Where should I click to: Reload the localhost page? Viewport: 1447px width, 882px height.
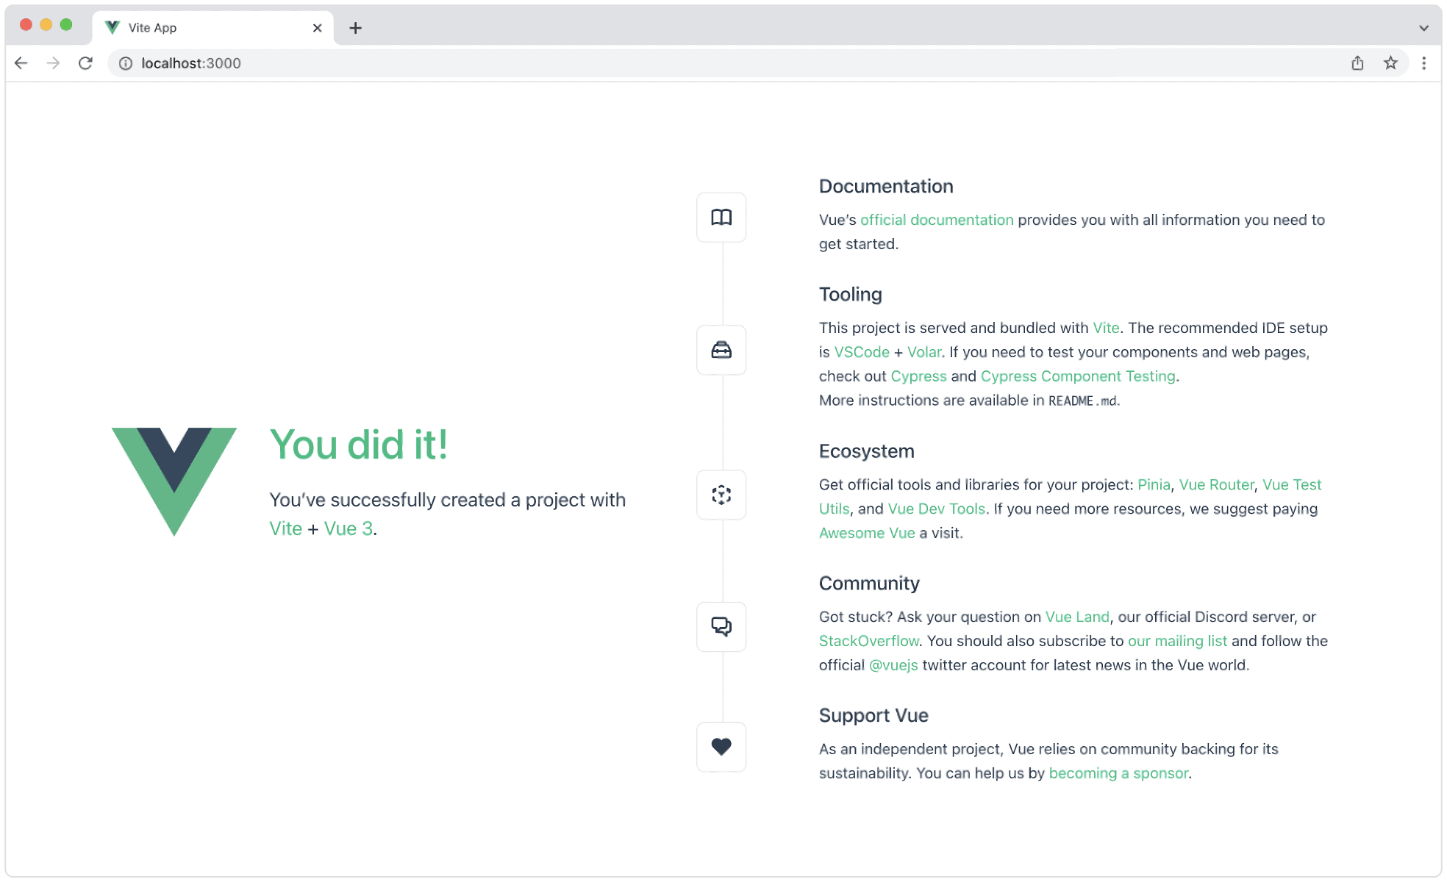pyautogui.click(x=85, y=63)
